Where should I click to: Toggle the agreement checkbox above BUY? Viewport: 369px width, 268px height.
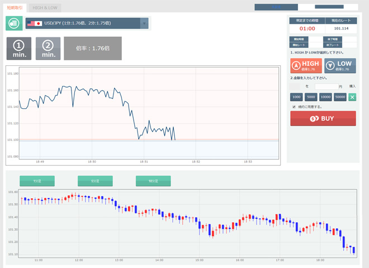point(294,107)
